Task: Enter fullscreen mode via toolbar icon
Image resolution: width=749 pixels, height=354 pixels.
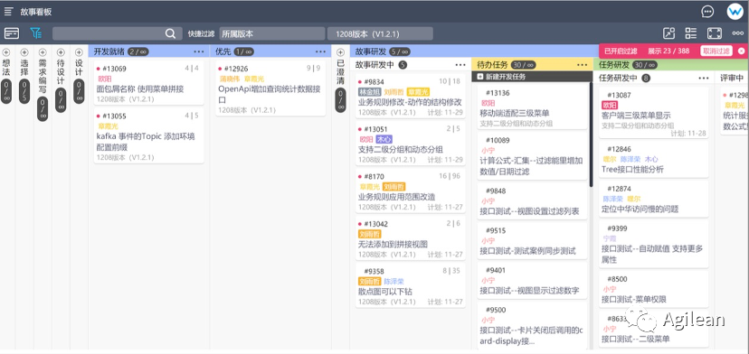Action: [x=714, y=33]
